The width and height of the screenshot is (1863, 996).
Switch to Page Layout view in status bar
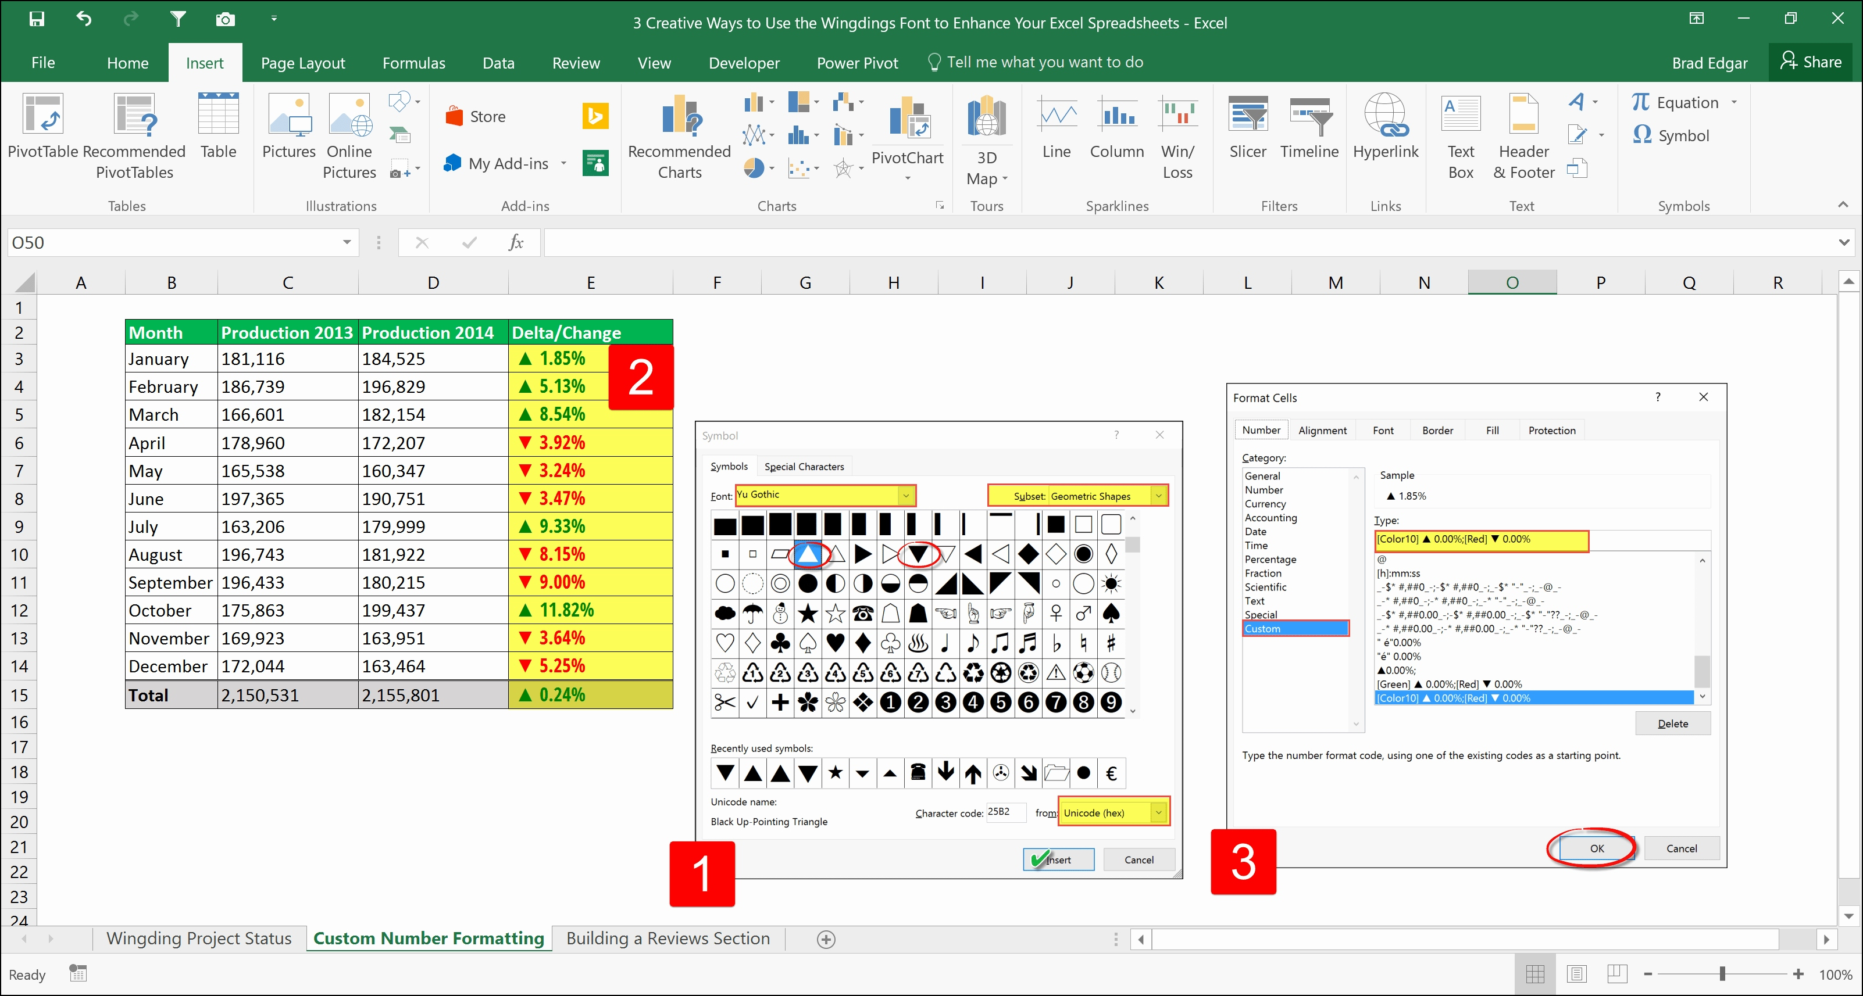(1576, 974)
